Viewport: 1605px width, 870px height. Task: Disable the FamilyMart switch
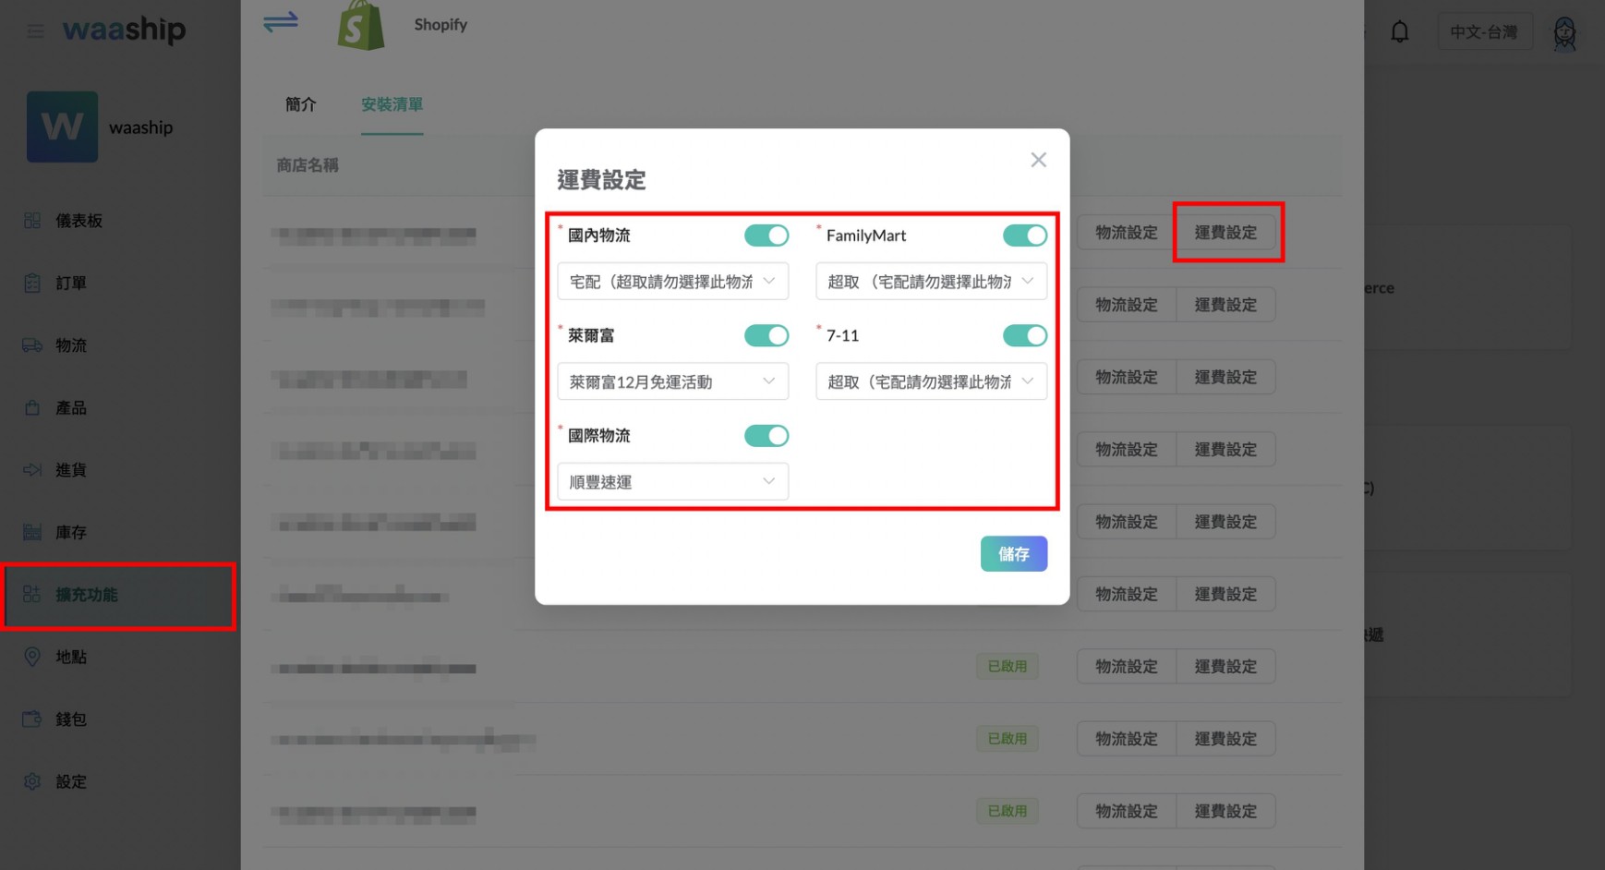1024,236
